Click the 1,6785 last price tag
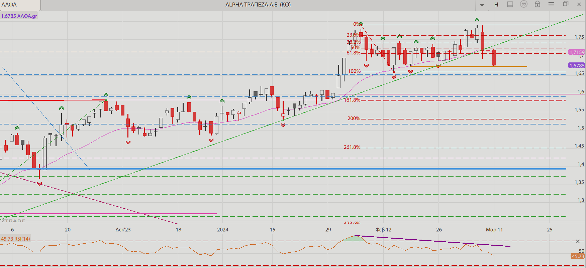The image size is (586, 268). coord(577,66)
